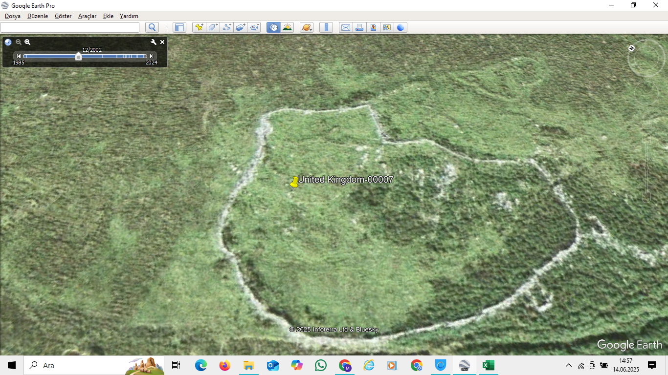Toggle sunlight across the landscape
This screenshot has width=668, height=375.
287,27
